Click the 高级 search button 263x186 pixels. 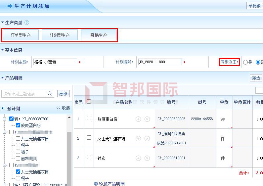64,94
